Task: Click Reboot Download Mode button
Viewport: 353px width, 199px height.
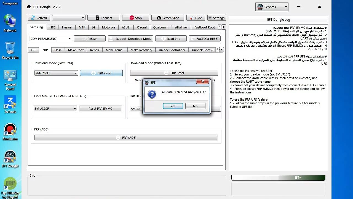Action: tap(130, 39)
